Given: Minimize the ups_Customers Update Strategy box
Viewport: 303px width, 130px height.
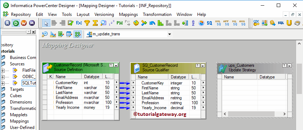Looking at the screenshot, I should point(289,66).
